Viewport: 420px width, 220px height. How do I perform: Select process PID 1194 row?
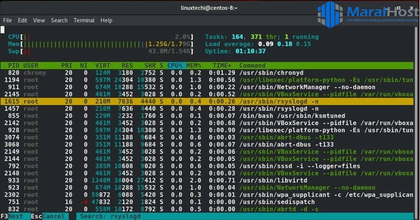point(207,80)
